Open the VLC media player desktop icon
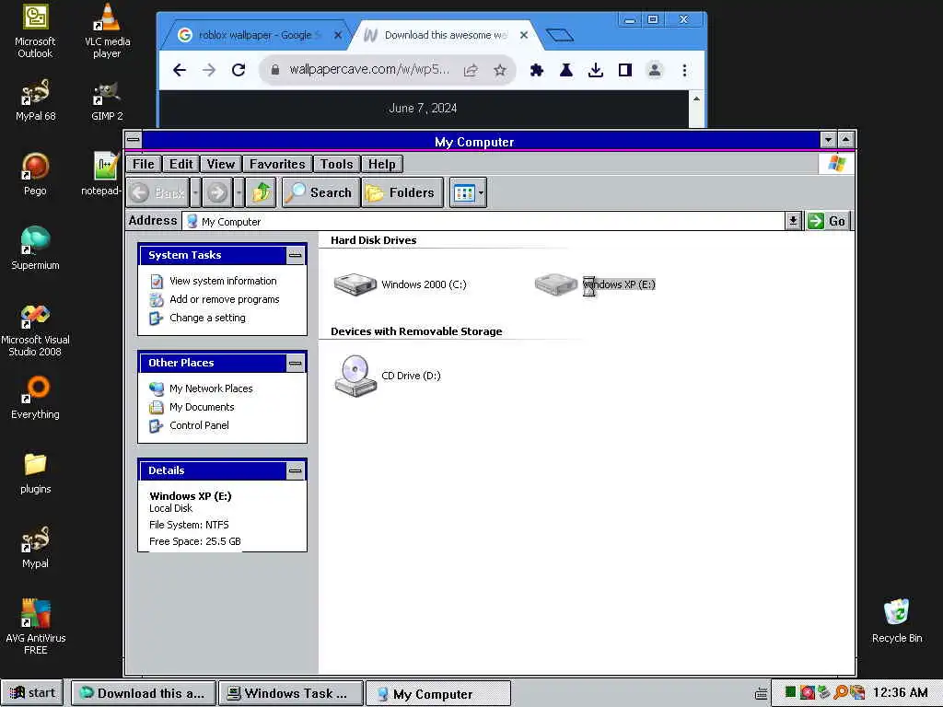Image resolution: width=943 pixels, height=707 pixels. tap(107, 30)
